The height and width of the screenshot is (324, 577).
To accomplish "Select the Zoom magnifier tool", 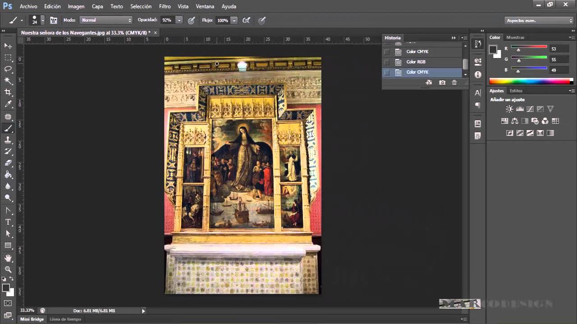I will [8, 269].
